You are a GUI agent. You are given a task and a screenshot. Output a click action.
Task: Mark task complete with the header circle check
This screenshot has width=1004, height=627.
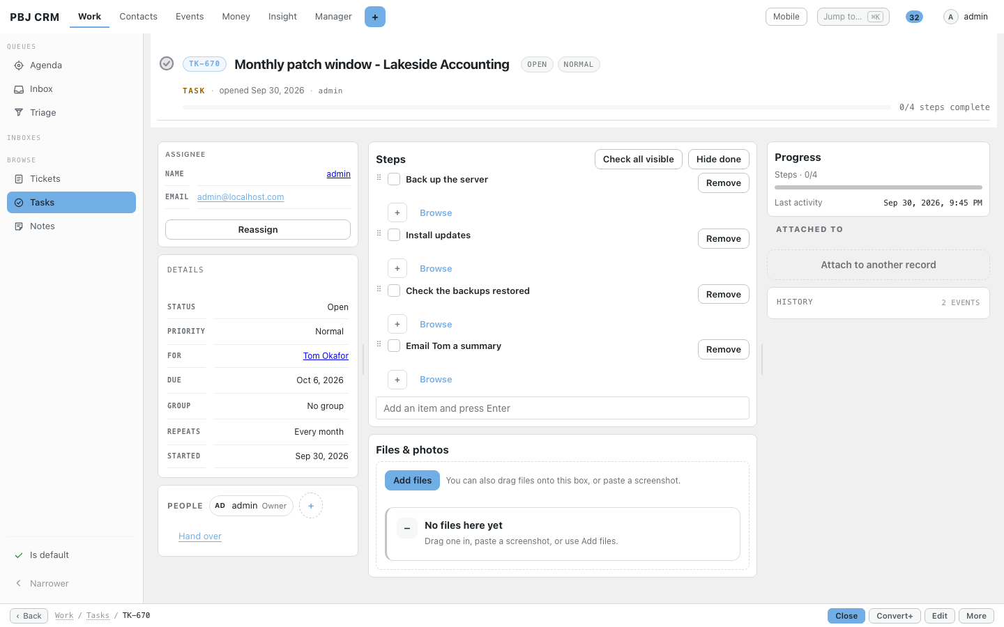point(167,63)
